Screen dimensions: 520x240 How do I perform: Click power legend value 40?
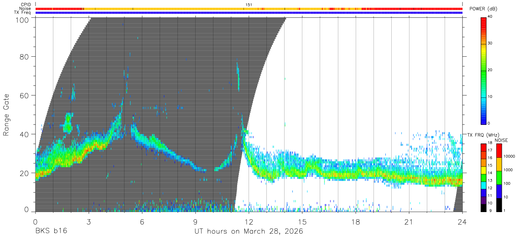tap(490, 17)
